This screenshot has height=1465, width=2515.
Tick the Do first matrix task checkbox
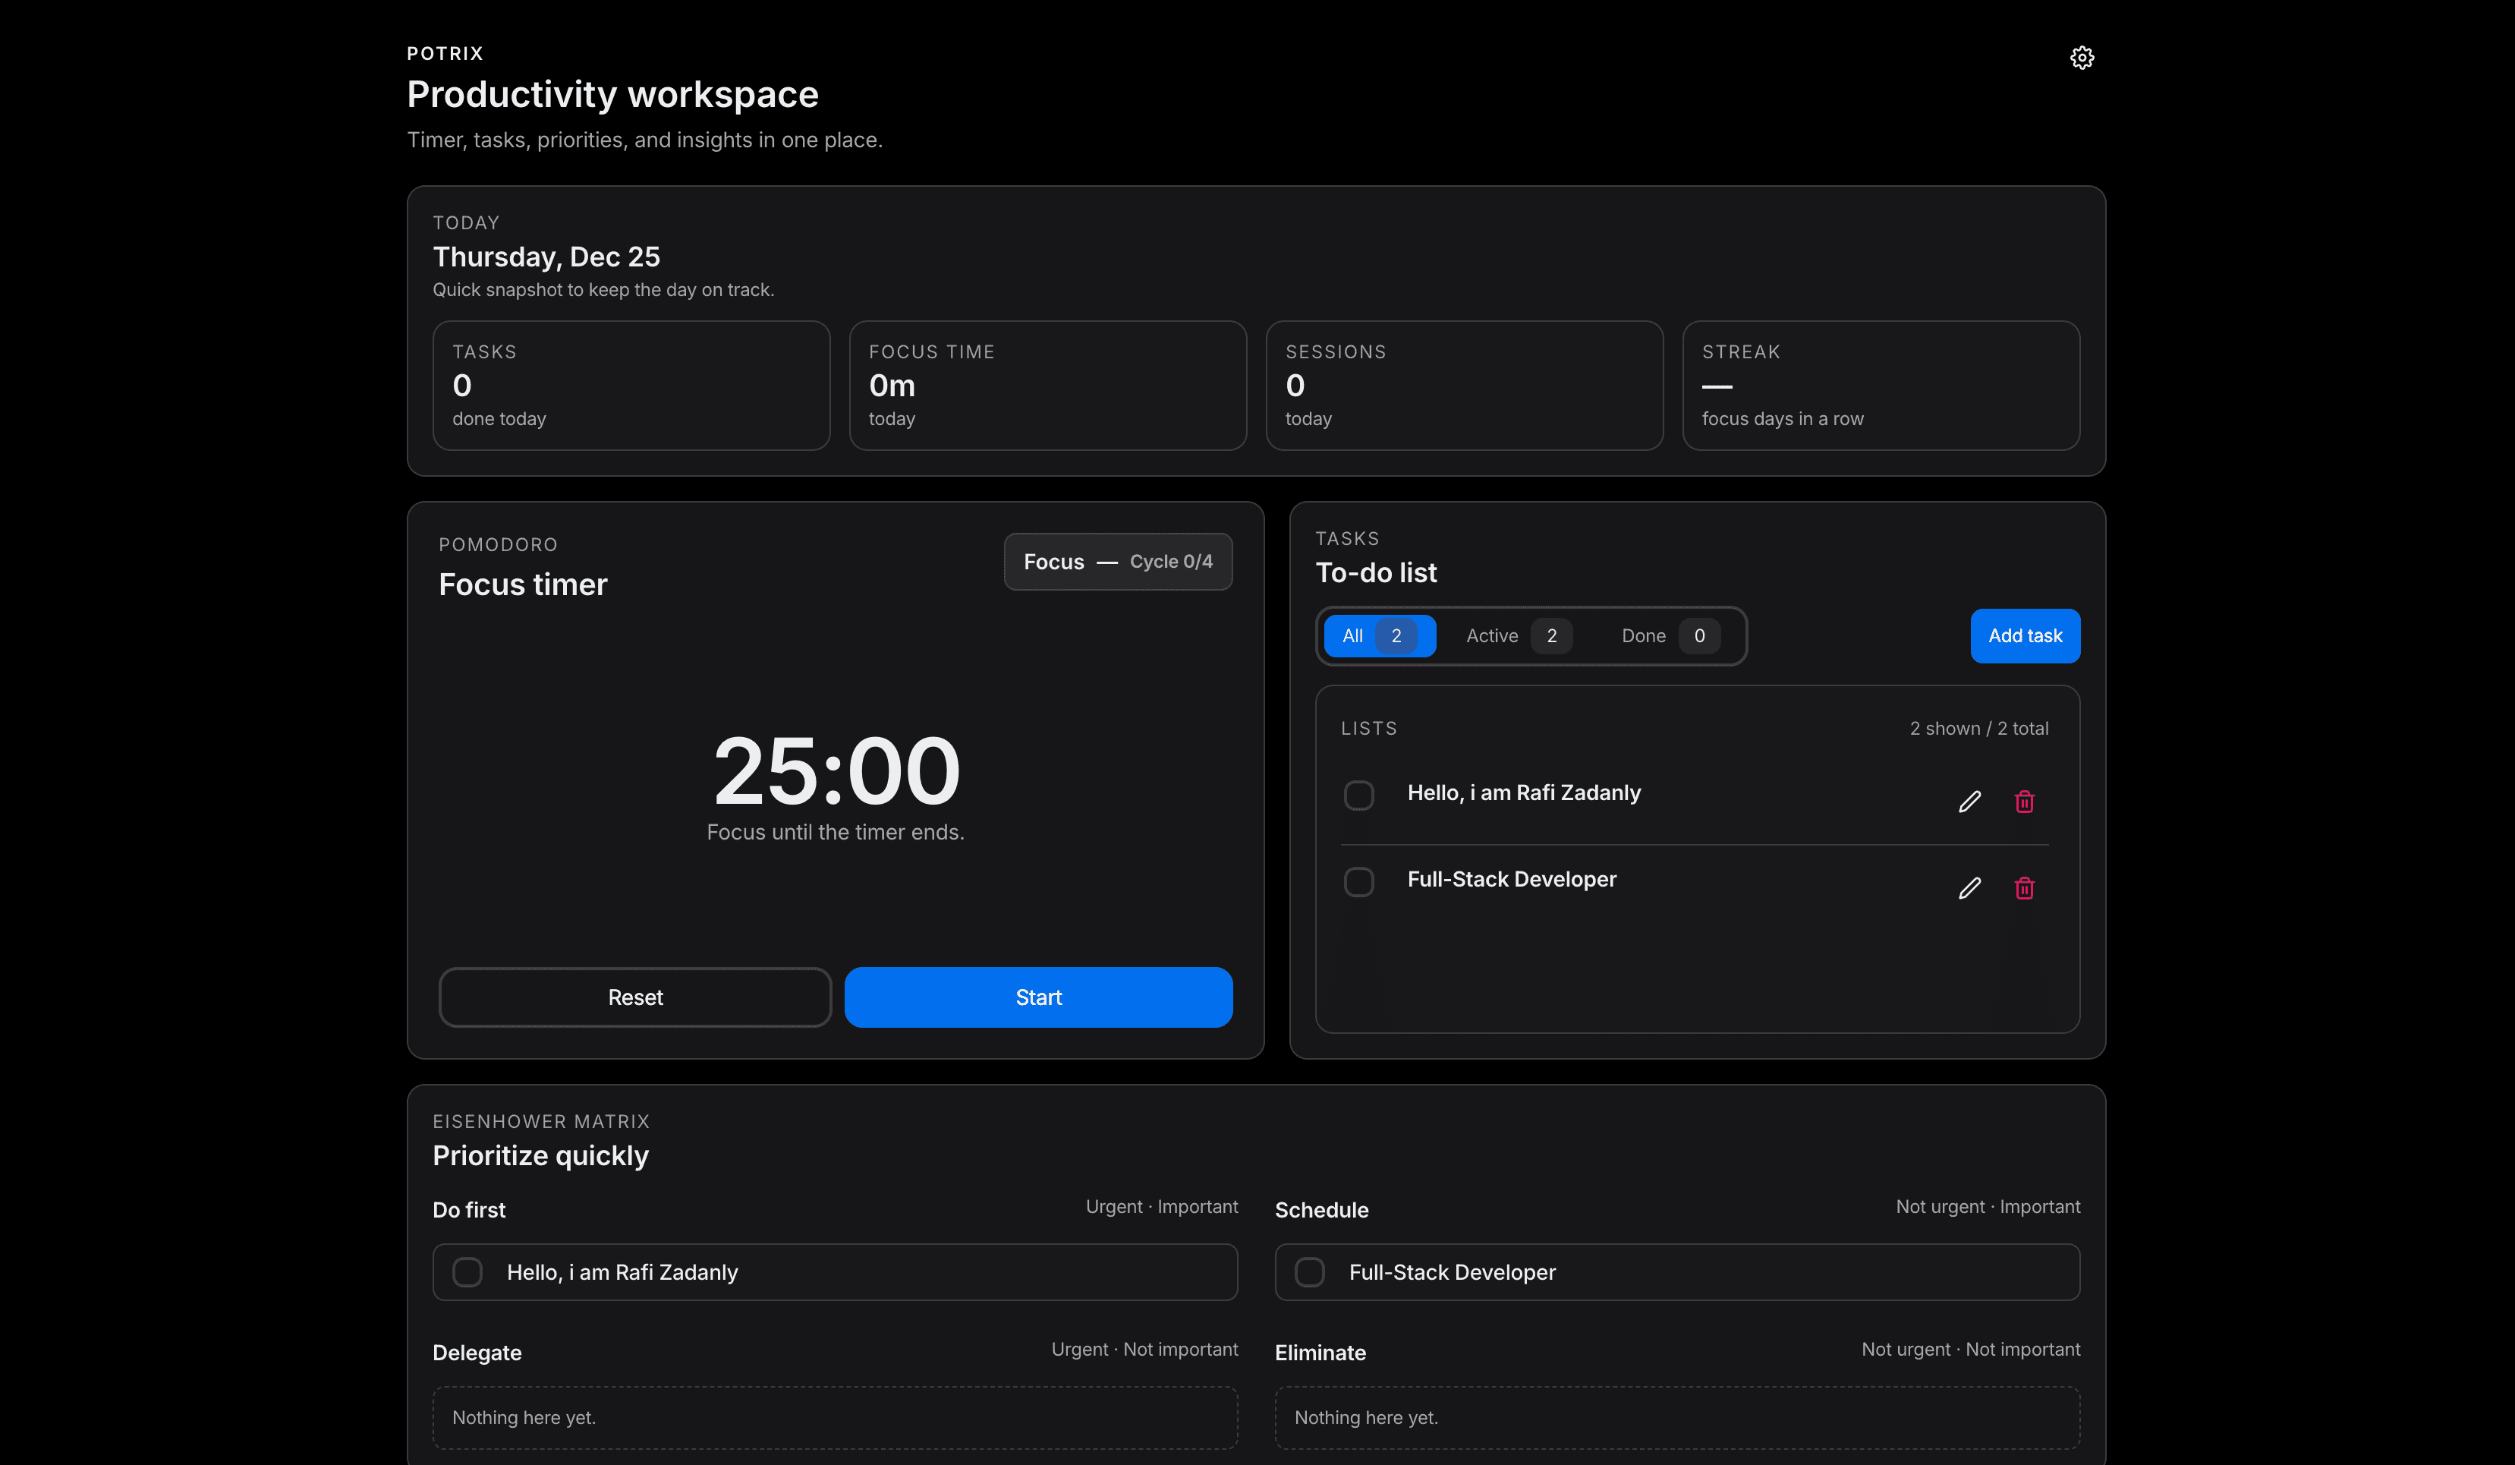pyautogui.click(x=467, y=1272)
